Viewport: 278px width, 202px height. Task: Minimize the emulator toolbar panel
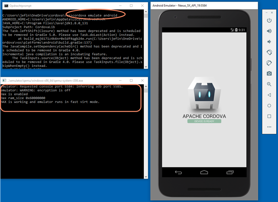coord(266,13)
